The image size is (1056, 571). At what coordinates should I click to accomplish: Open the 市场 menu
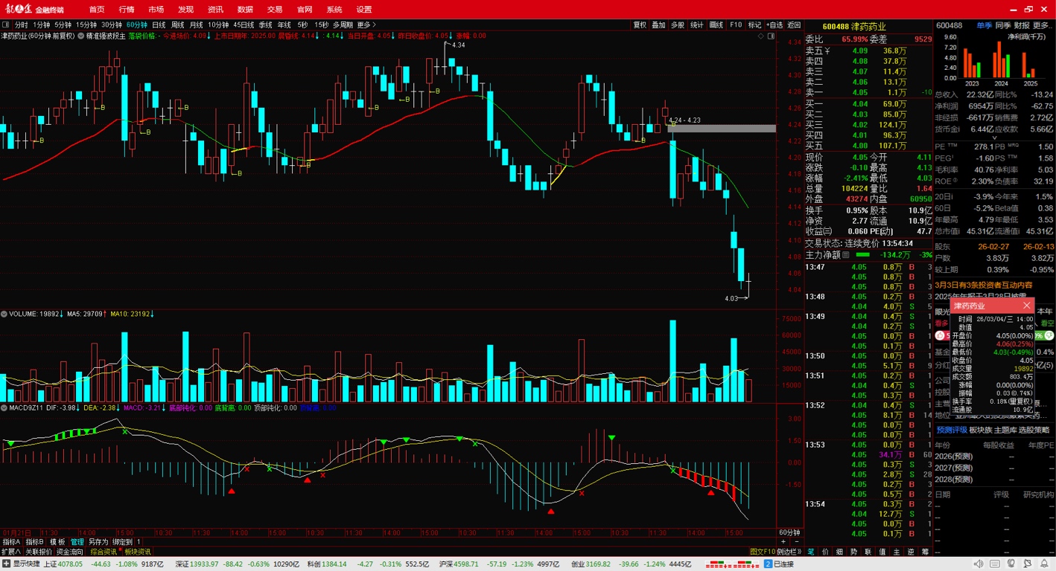pos(156,10)
